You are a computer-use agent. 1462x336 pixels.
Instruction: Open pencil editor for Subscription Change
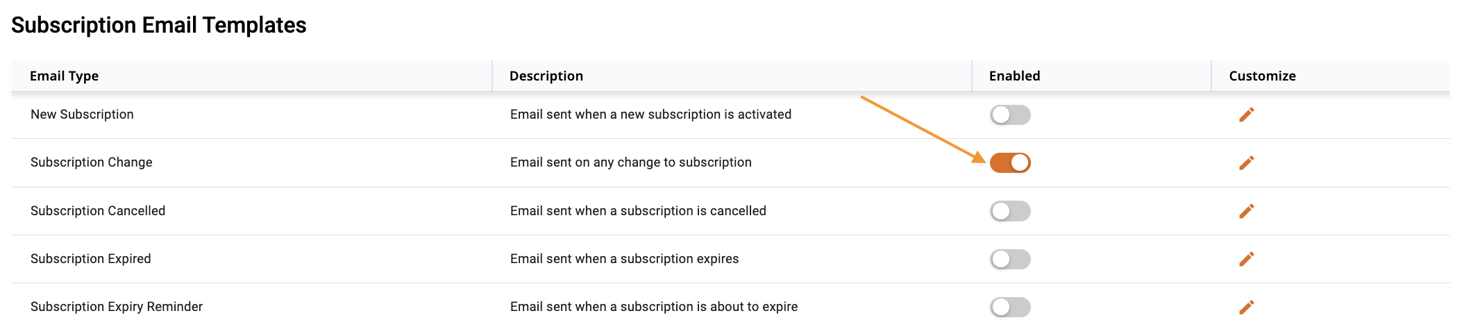[x=1246, y=162]
